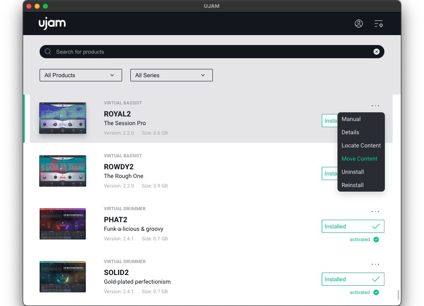Viewport: 424px width, 306px height.
Task: Click the activated check icon for SOLID2
Action: click(x=376, y=292)
